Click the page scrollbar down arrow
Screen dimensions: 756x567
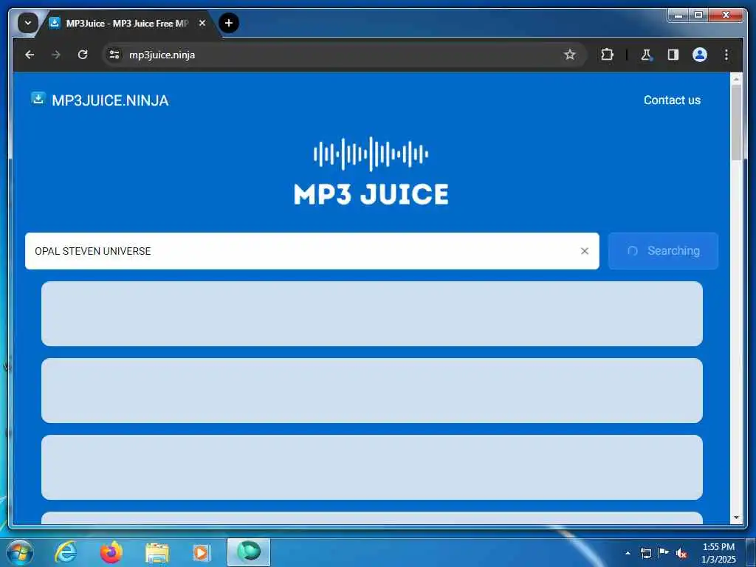point(736,518)
